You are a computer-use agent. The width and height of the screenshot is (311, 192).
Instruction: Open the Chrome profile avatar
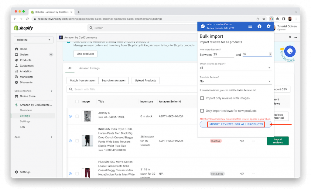[290, 19]
